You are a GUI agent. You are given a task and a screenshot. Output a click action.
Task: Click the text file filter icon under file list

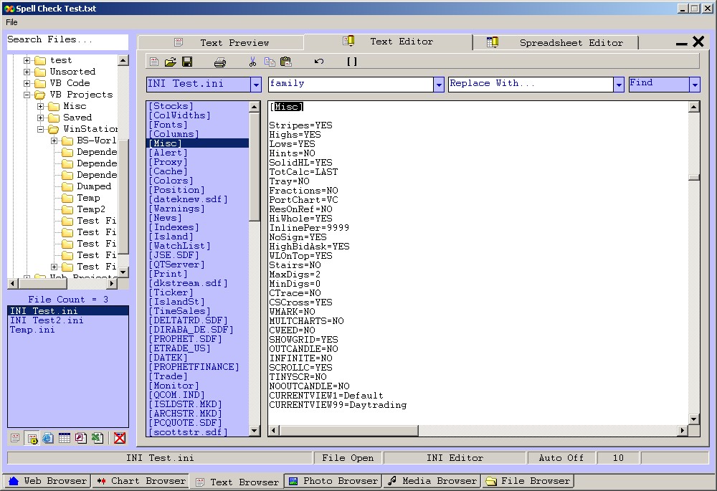15,438
